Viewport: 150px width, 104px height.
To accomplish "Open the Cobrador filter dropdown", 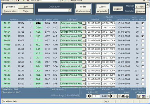I will click(69, 10).
